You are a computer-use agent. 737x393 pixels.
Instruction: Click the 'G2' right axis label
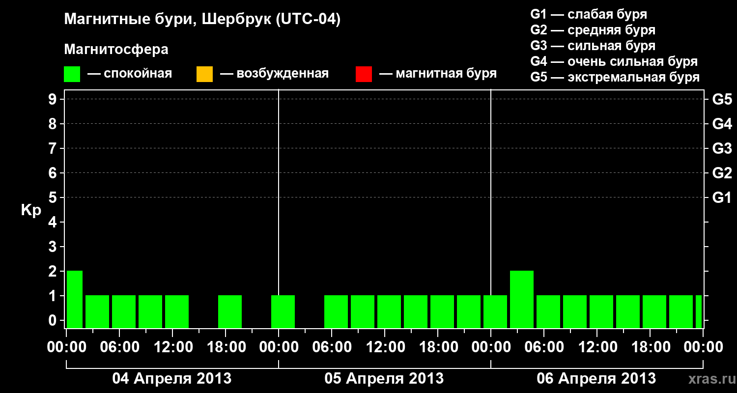[722, 173]
